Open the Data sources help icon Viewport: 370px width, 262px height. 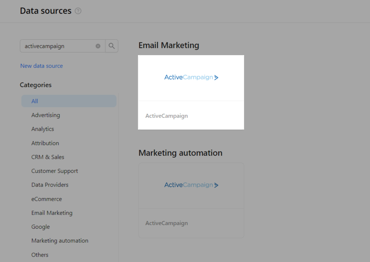78,11
